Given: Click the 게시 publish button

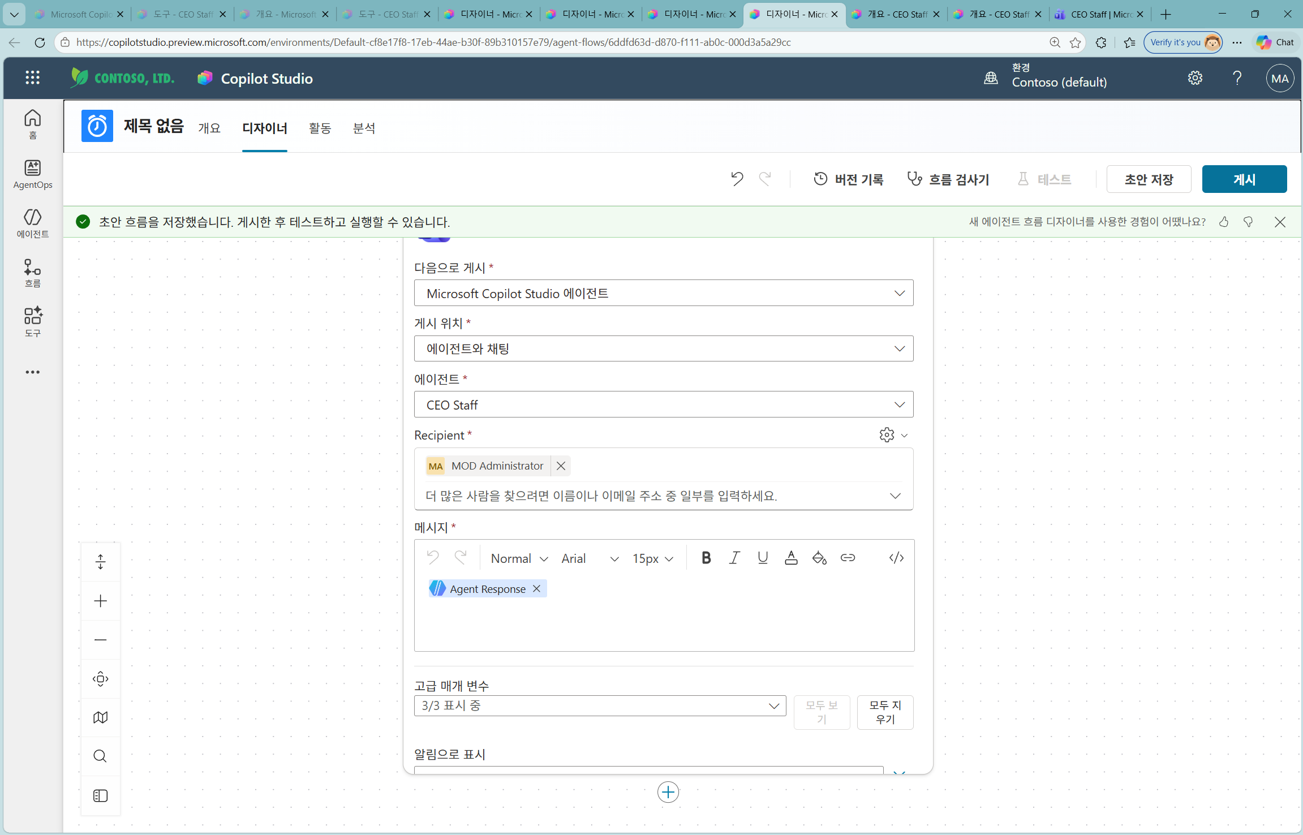Looking at the screenshot, I should (1244, 179).
